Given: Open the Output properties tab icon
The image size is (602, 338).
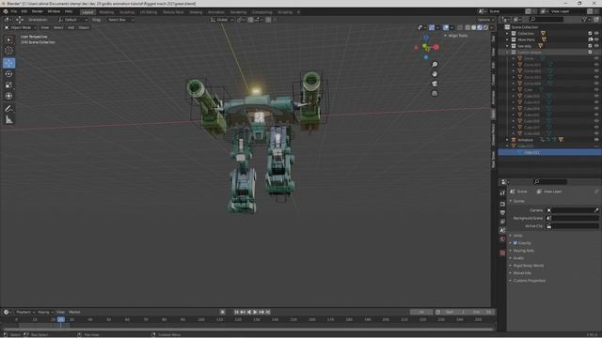Looking at the screenshot, I should 502,213.
